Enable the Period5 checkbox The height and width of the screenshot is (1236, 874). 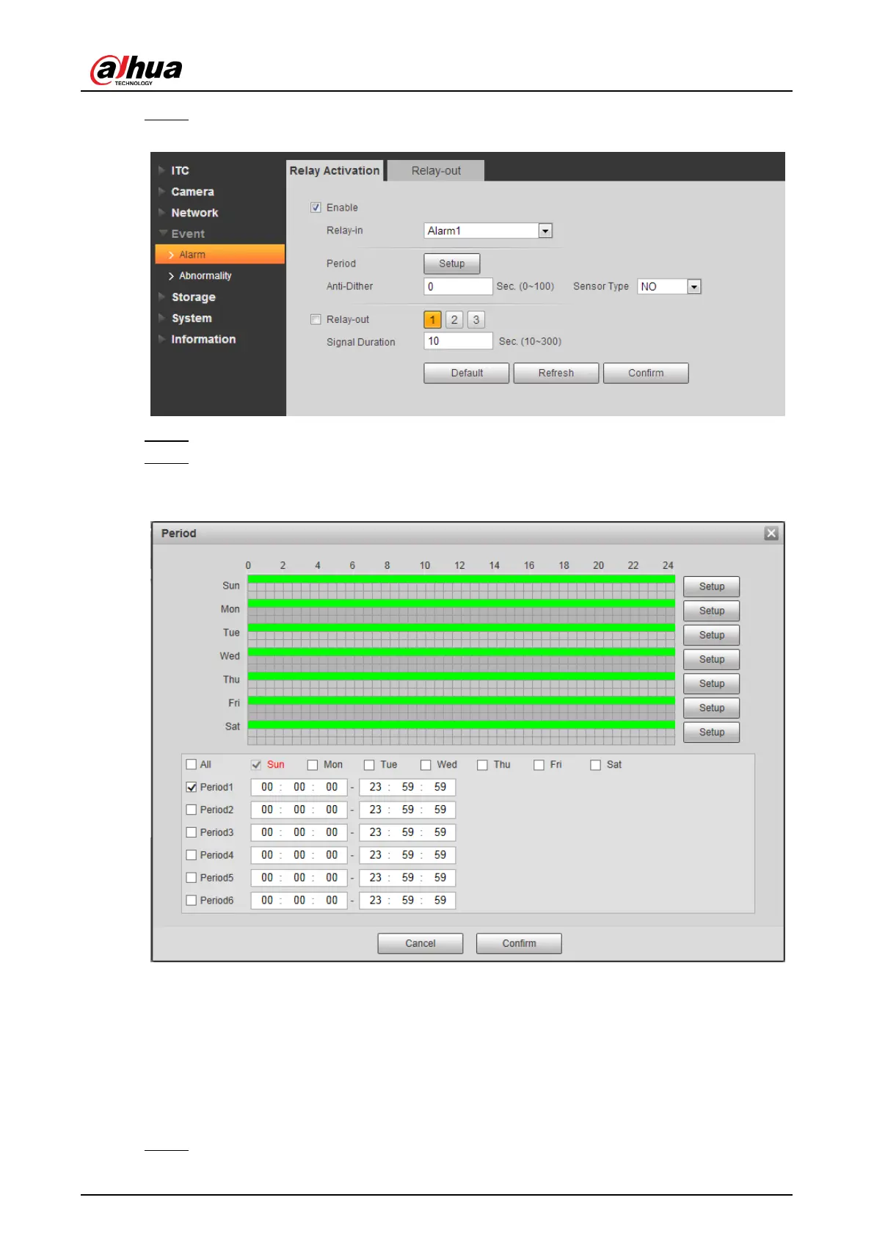(x=192, y=878)
